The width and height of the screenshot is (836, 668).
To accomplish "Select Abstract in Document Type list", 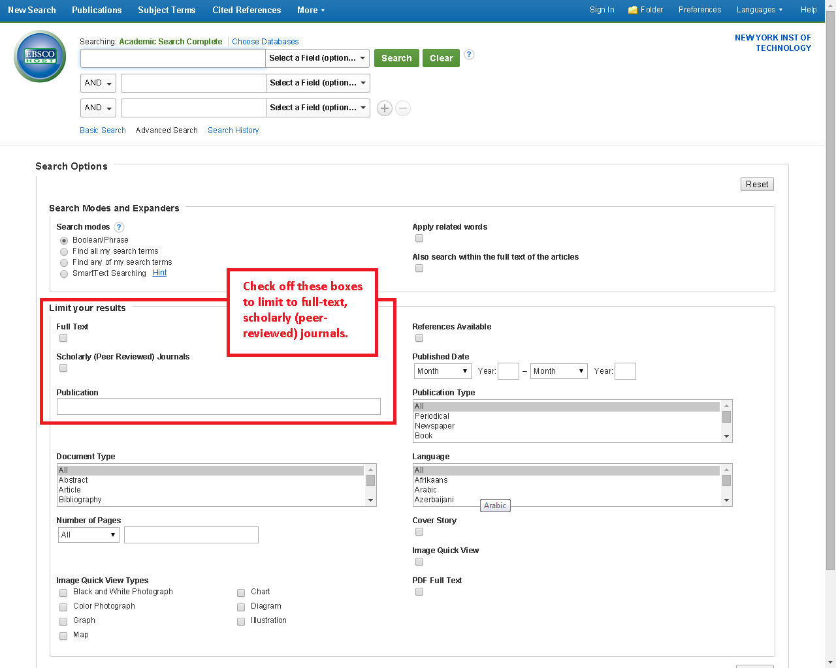I will pyautogui.click(x=210, y=480).
